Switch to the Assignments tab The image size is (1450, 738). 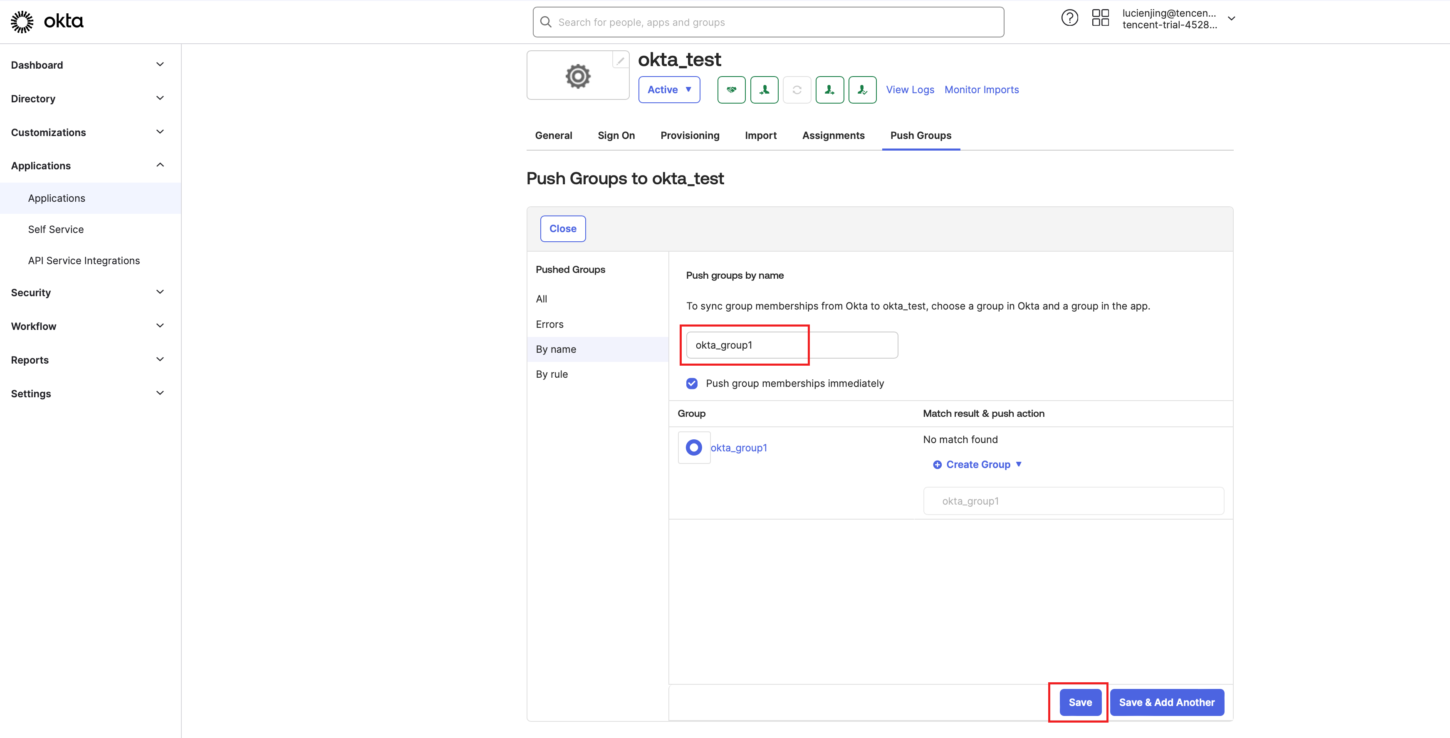[x=833, y=136]
